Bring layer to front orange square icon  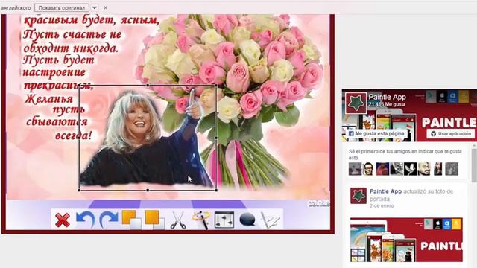pos(132,220)
